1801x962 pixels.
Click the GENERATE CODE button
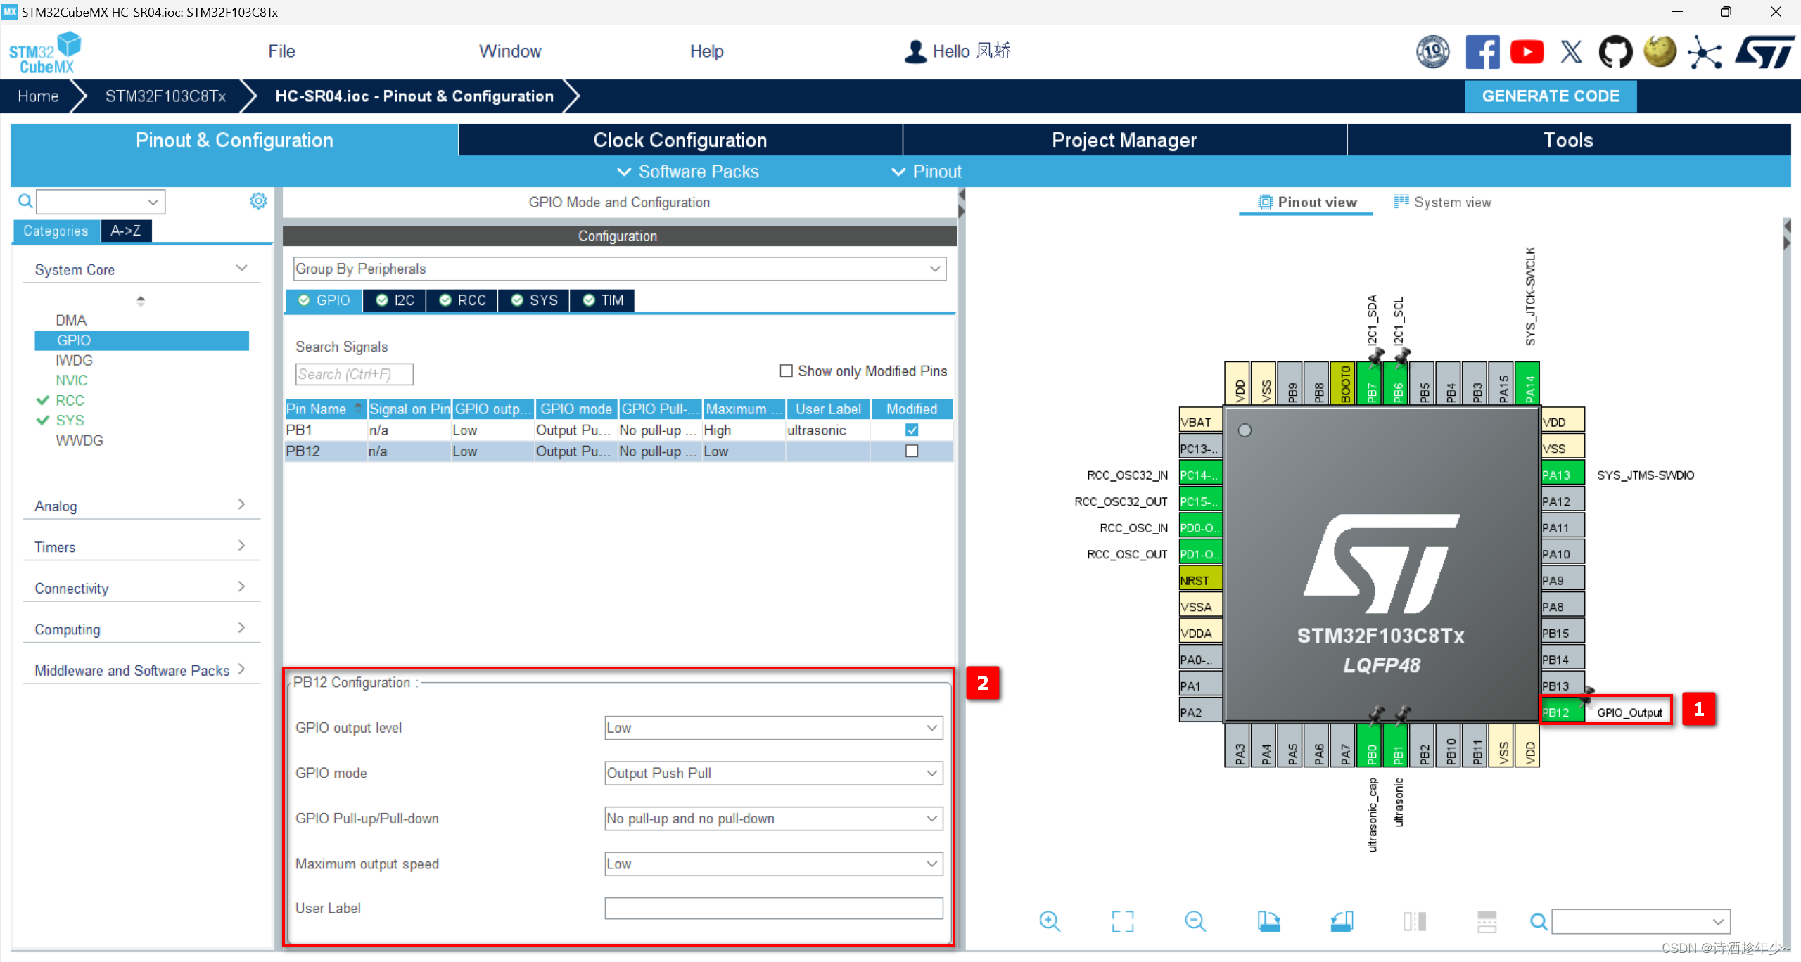[1552, 96]
